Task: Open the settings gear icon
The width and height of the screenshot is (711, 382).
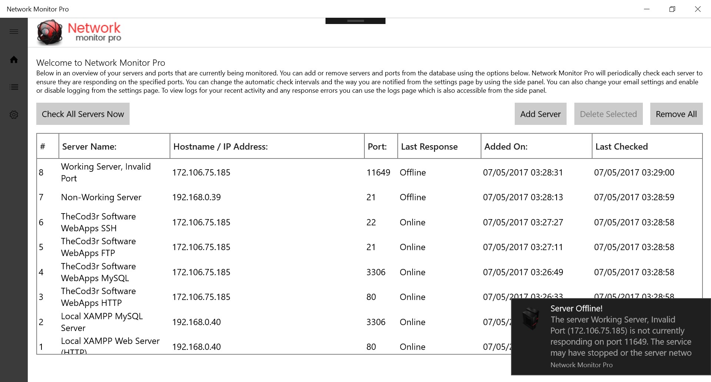Action: 14,115
